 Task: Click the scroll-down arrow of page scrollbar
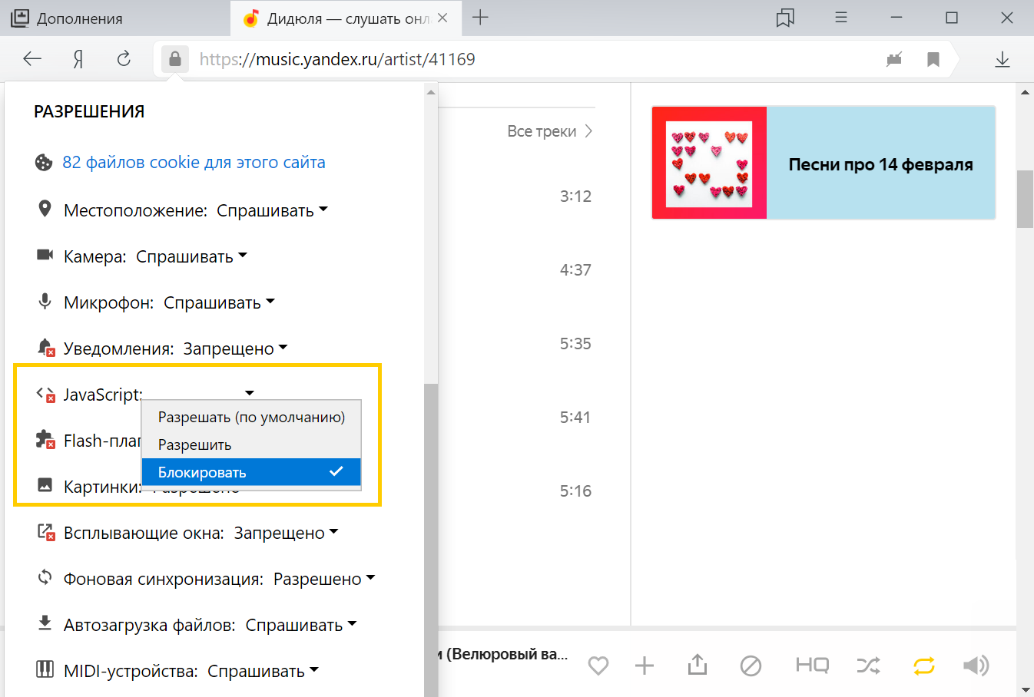[1025, 689]
